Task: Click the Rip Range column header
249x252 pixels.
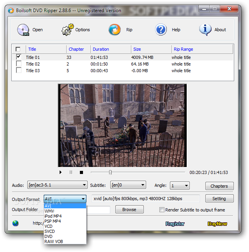Action: (x=202, y=49)
